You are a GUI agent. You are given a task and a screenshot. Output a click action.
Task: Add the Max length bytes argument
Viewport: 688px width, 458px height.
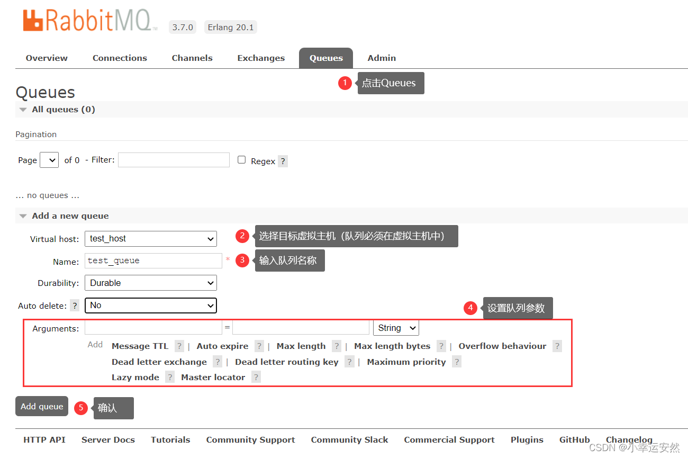click(x=392, y=346)
